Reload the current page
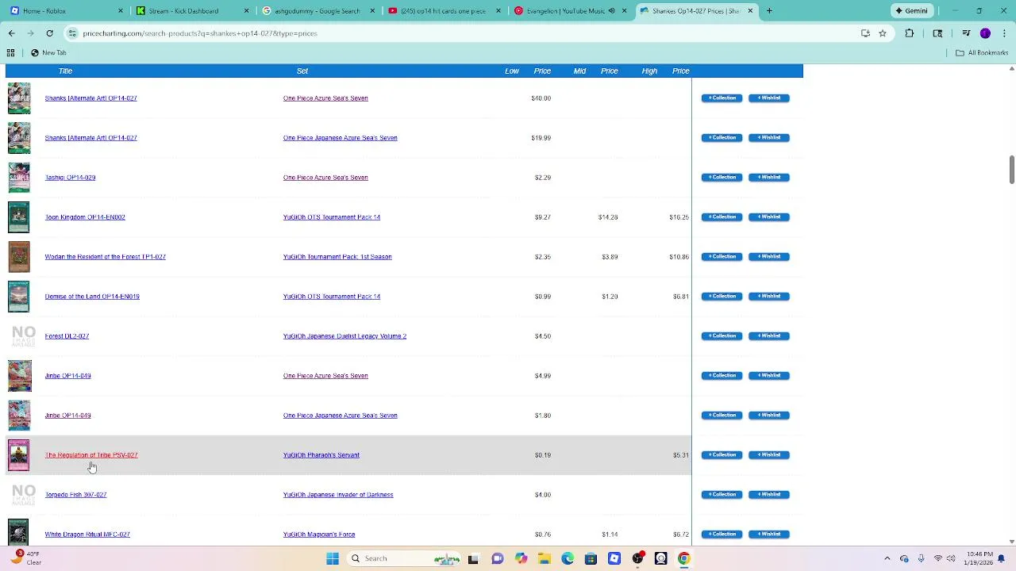Image resolution: width=1016 pixels, height=571 pixels. [x=49, y=33]
